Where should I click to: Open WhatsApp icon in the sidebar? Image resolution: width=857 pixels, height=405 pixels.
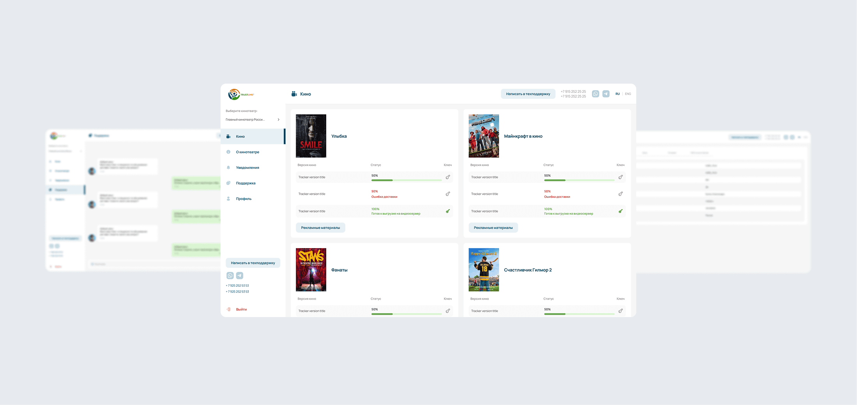click(x=230, y=275)
